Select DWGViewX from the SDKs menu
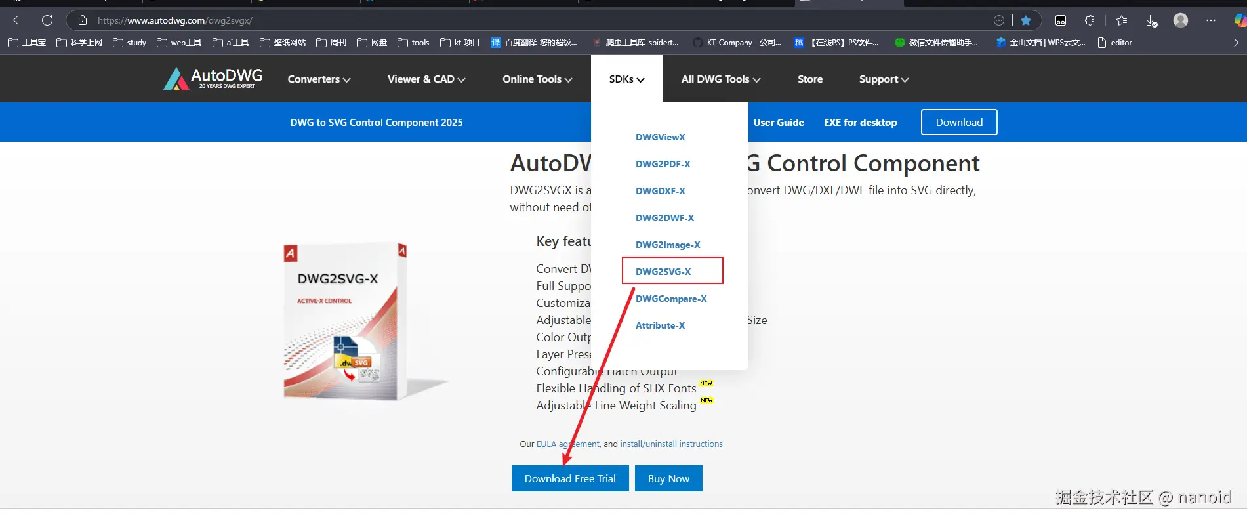The width and height of the screenshot is (1247, 521). click(660, 137)
